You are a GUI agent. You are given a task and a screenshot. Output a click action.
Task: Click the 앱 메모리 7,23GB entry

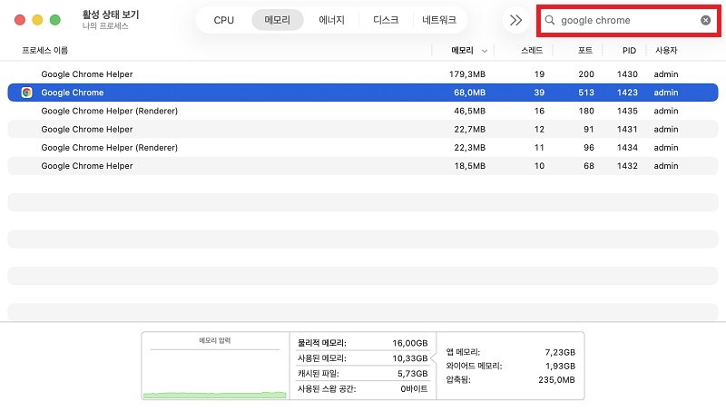[510, 352]
